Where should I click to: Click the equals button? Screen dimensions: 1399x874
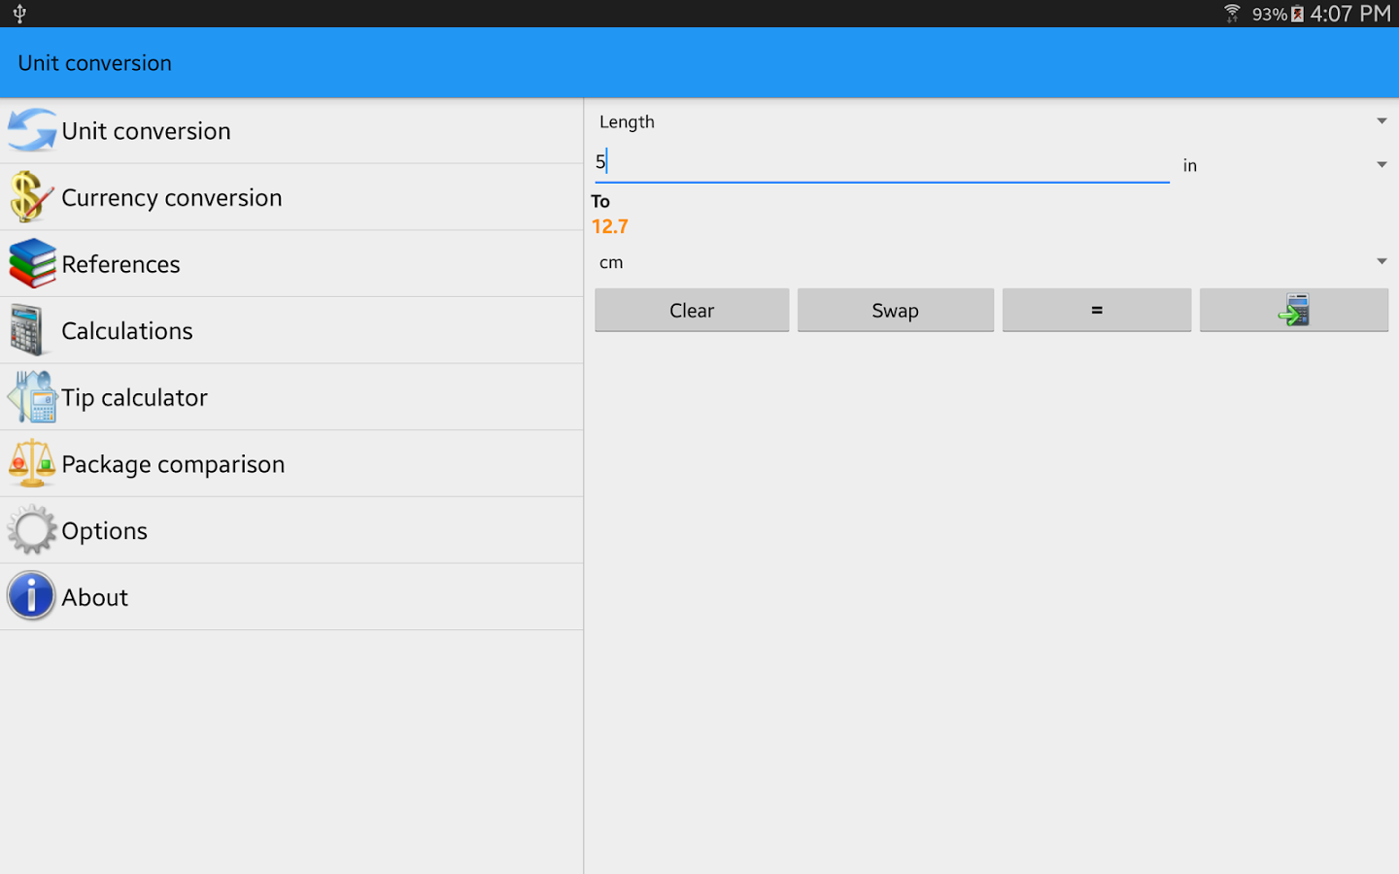(x=1097, y=310)
